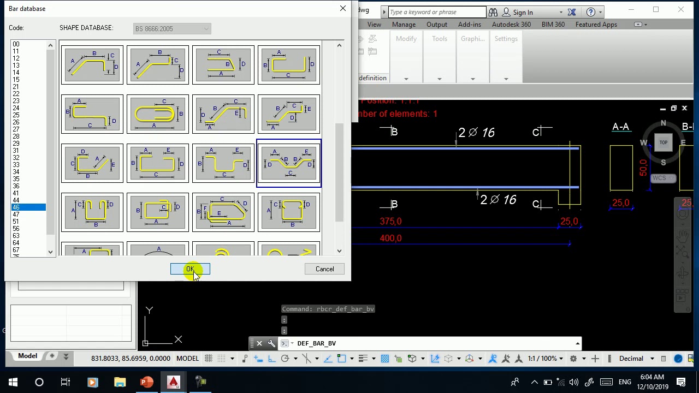Open the Add-ins ribbon tab
The image size is (699, 393).
coord(470,25)
